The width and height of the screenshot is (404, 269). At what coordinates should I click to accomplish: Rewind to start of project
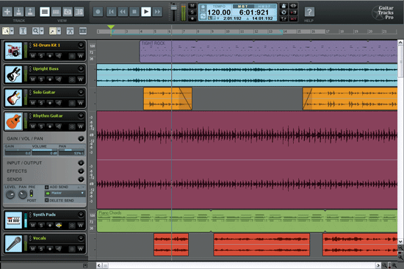point(112,12)
